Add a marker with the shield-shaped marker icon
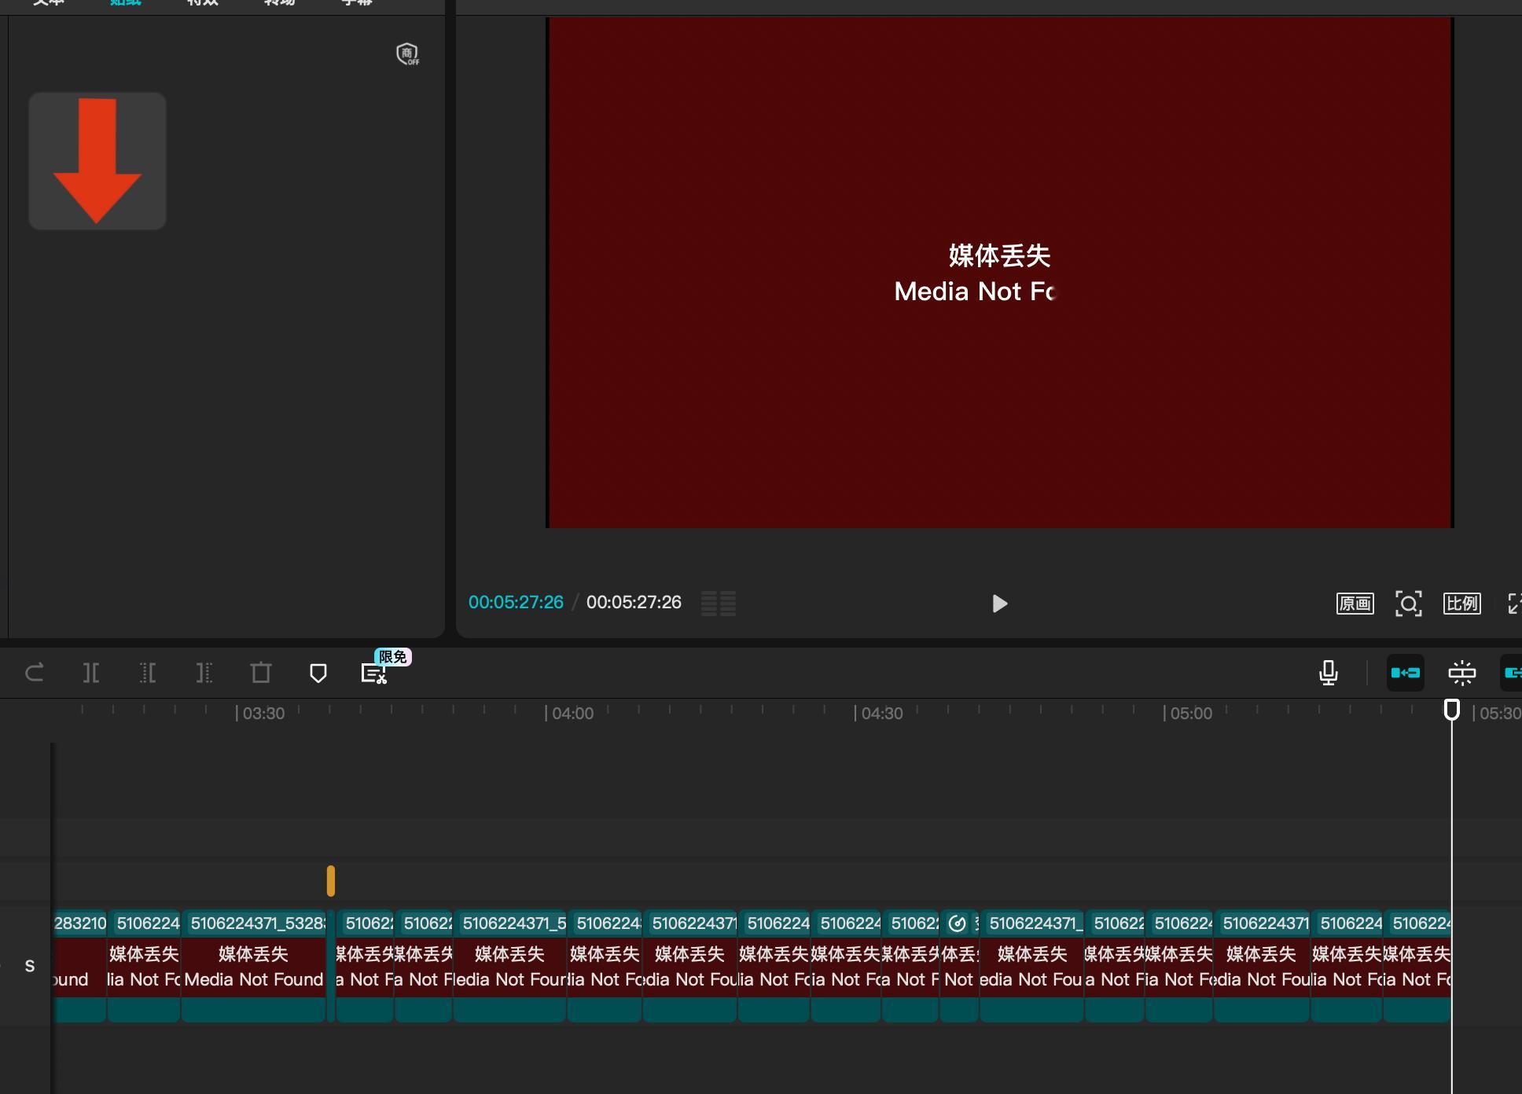 tap(318, 673)
